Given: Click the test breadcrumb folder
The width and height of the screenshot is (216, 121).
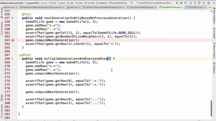Looking at the screenshot, I should [x=53, y=3].
